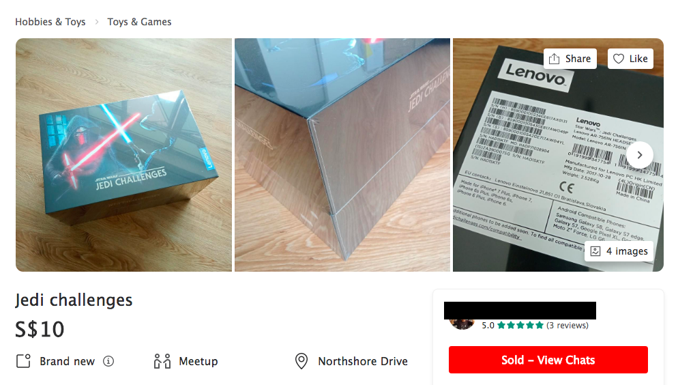Open the first Jedi Challenges box photo
Screen dimensions: 678x385
(x=123, y=155)
